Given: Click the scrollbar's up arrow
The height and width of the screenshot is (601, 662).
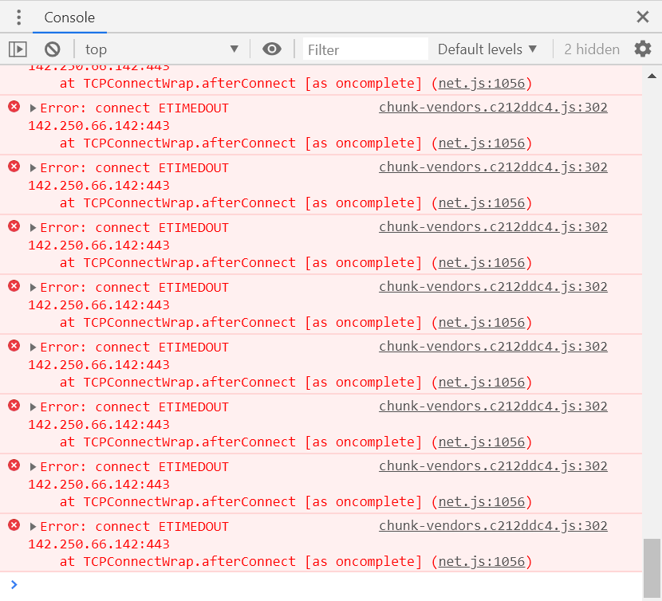Looking at the screenshot, I should 652,76.
